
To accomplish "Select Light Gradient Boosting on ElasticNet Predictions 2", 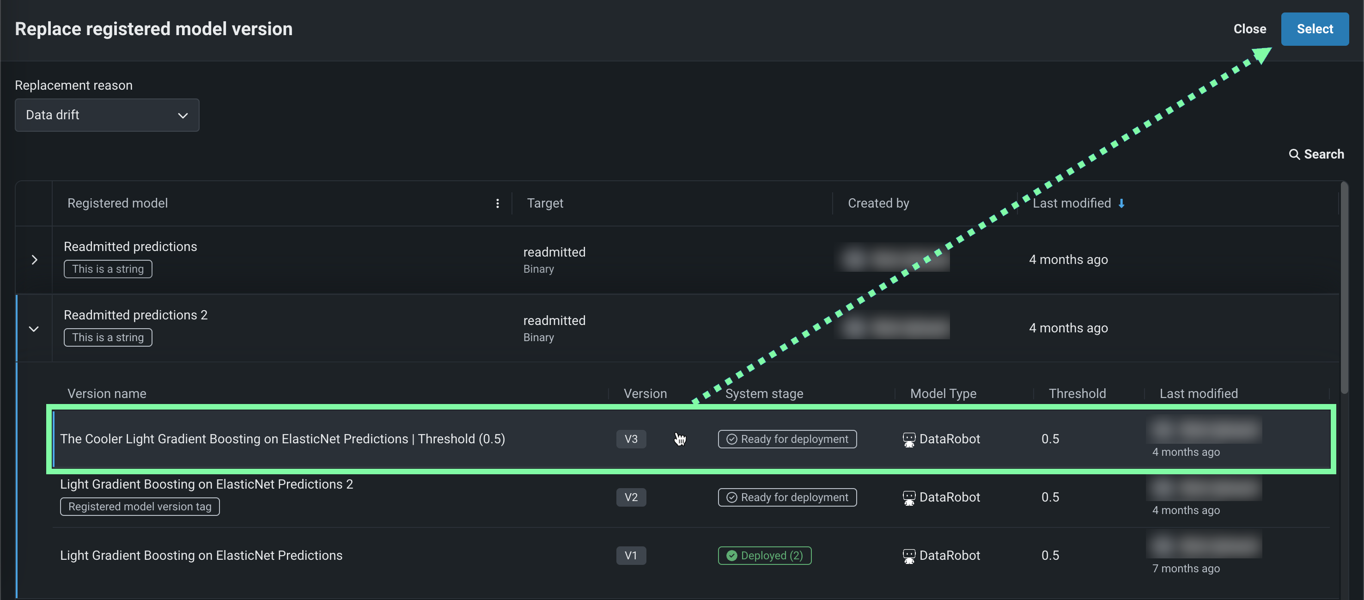I will [x=207, y=484].
